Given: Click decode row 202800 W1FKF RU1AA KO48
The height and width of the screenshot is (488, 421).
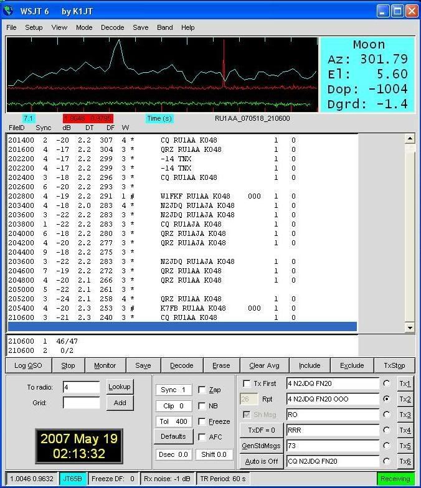Looking at the screenshot, I should [182, 196].
